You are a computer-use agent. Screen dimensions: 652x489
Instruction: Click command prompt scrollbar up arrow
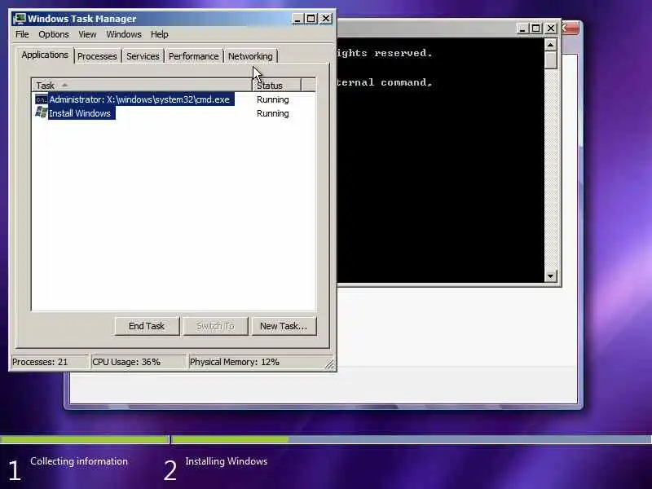pyautogui.click(x=551, y=45)
